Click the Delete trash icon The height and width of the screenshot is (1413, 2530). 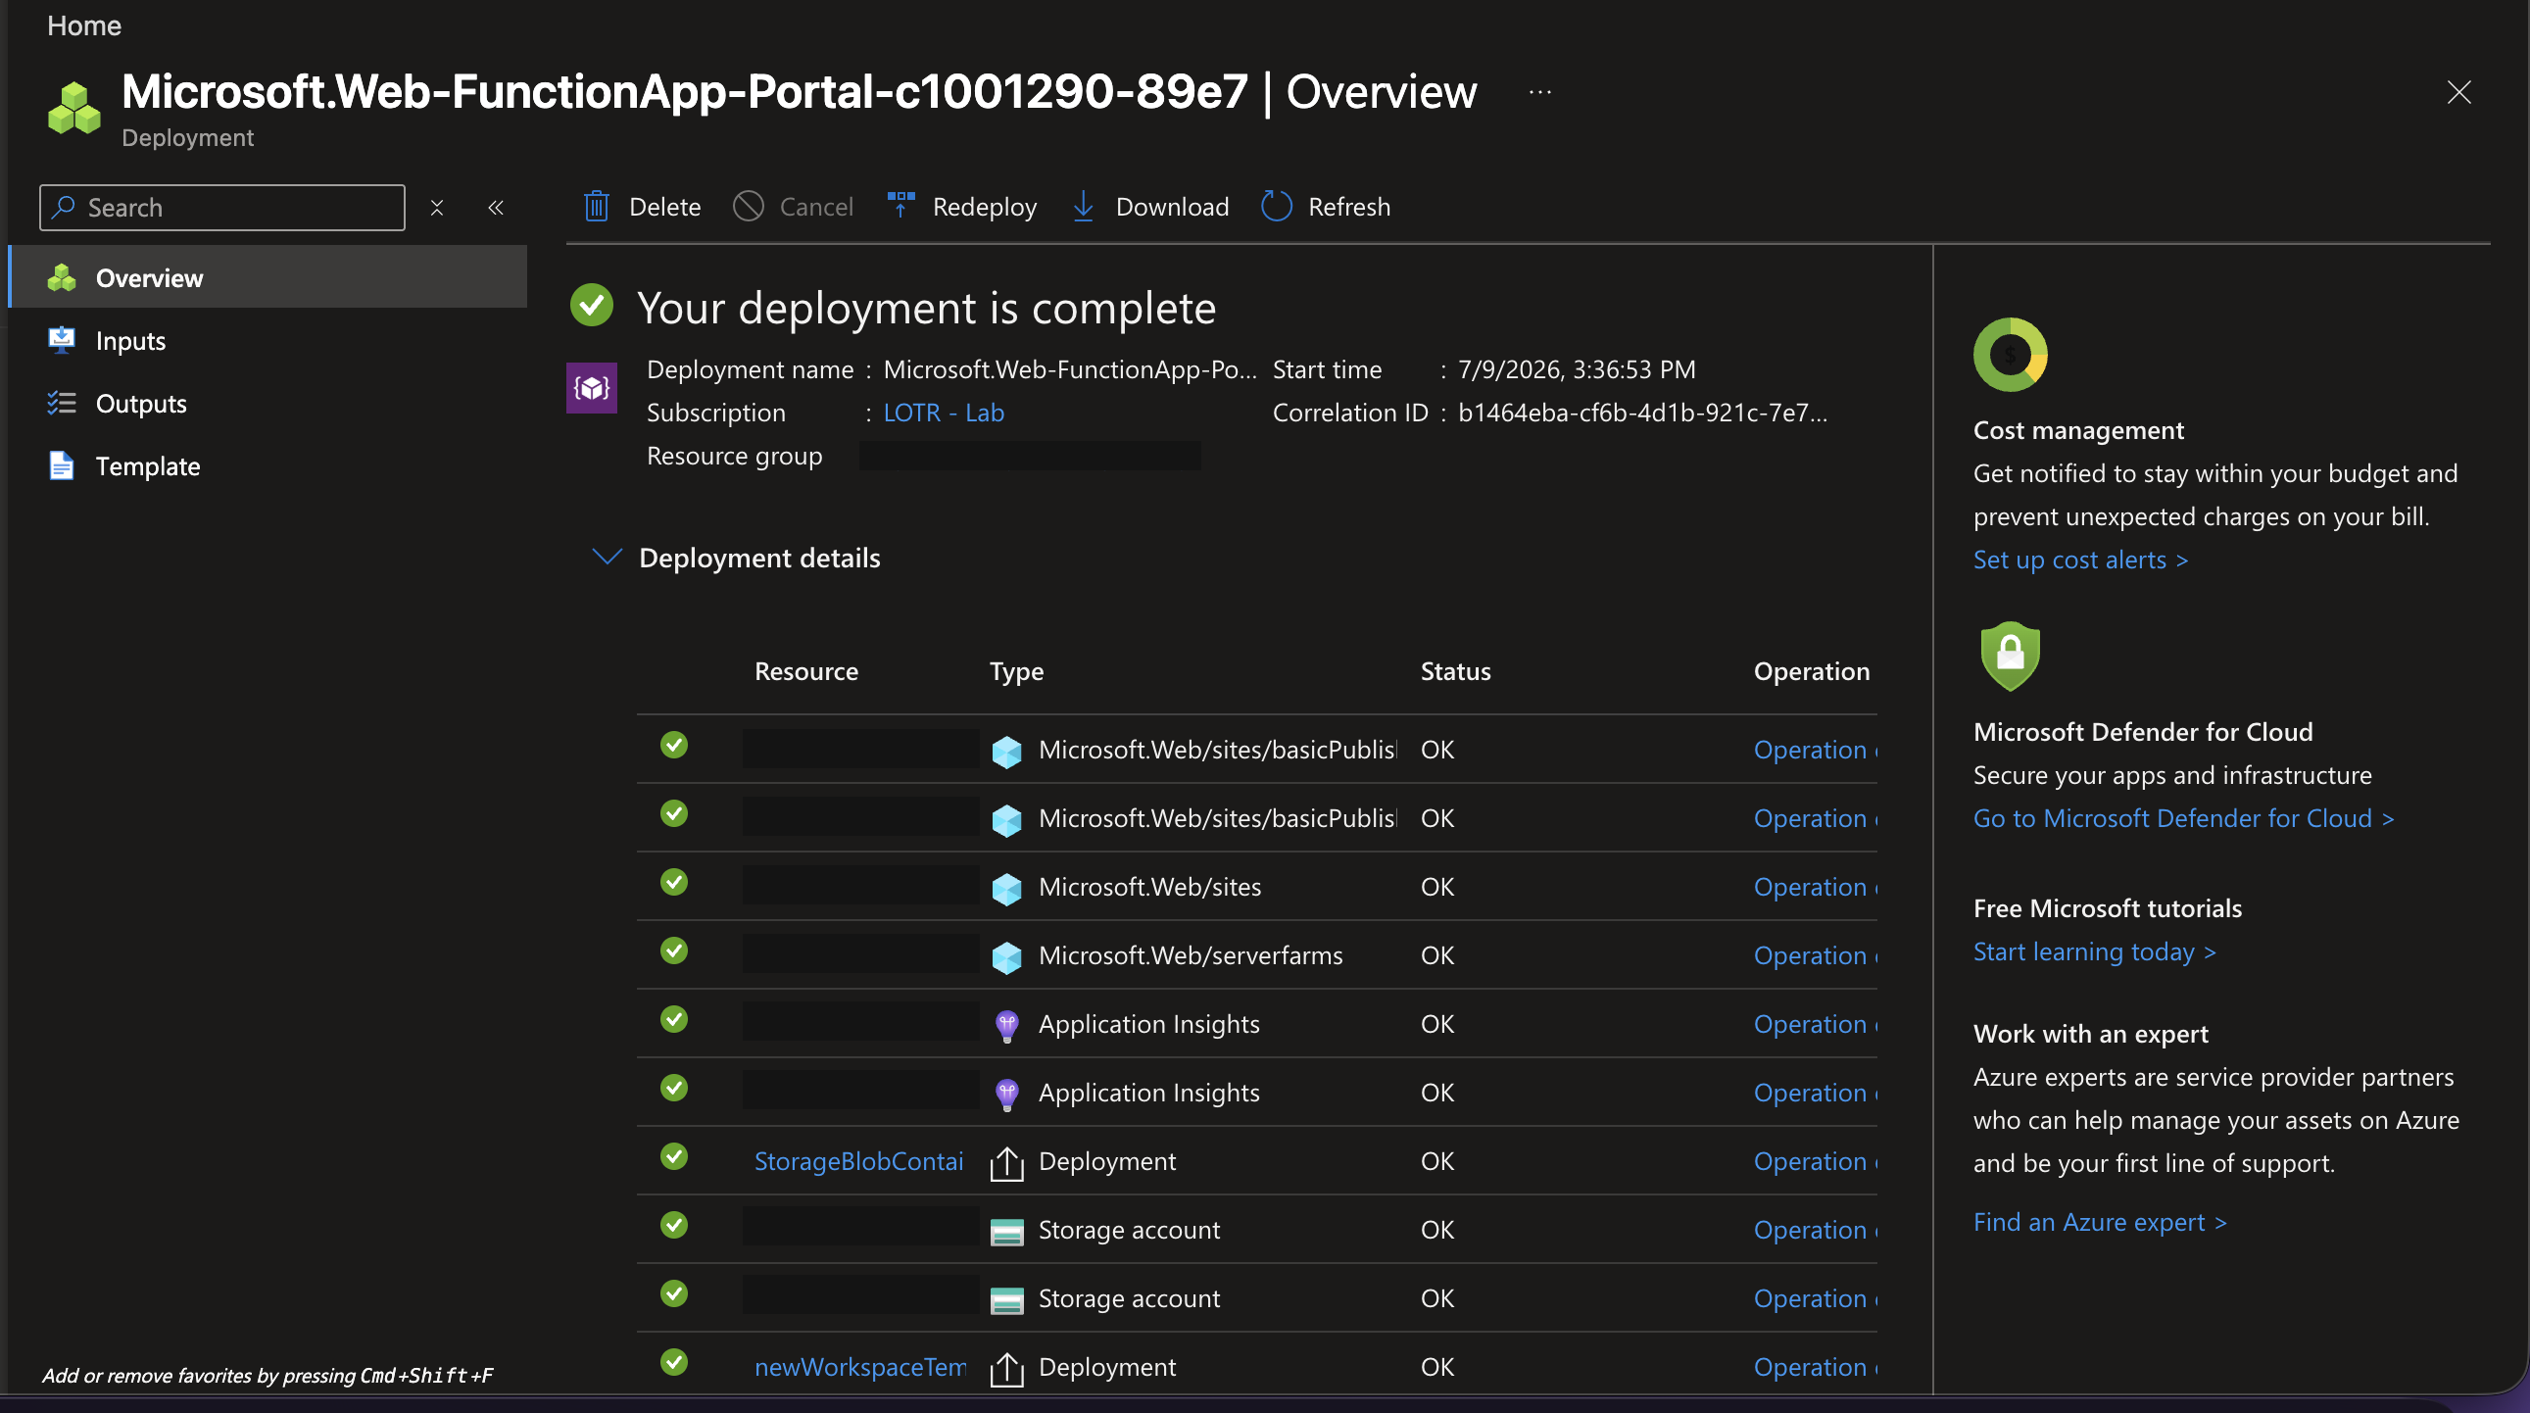(x=597, y=206)
